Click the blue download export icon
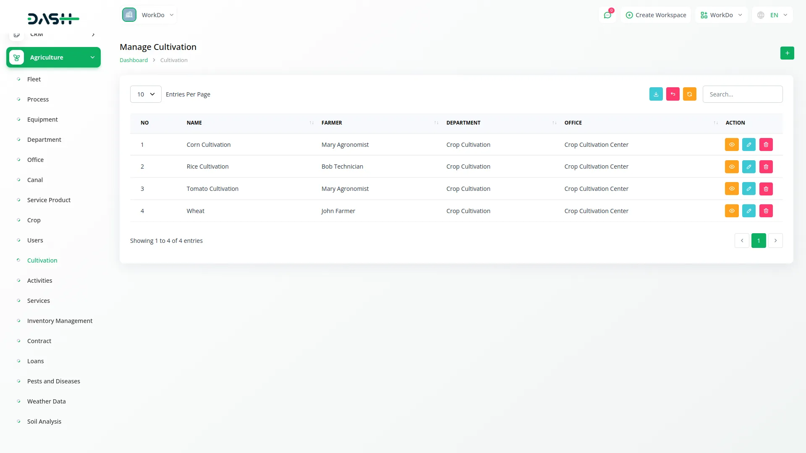 (x=656, y=94)
